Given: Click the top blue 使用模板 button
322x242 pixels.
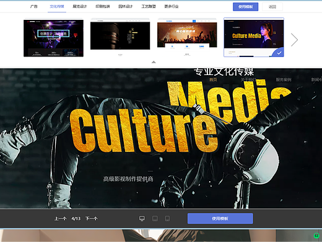Looking at the screenshot, I should [x=245, y=7].
